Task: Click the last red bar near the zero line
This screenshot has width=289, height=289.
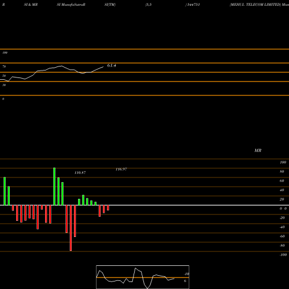Action: 108,208
